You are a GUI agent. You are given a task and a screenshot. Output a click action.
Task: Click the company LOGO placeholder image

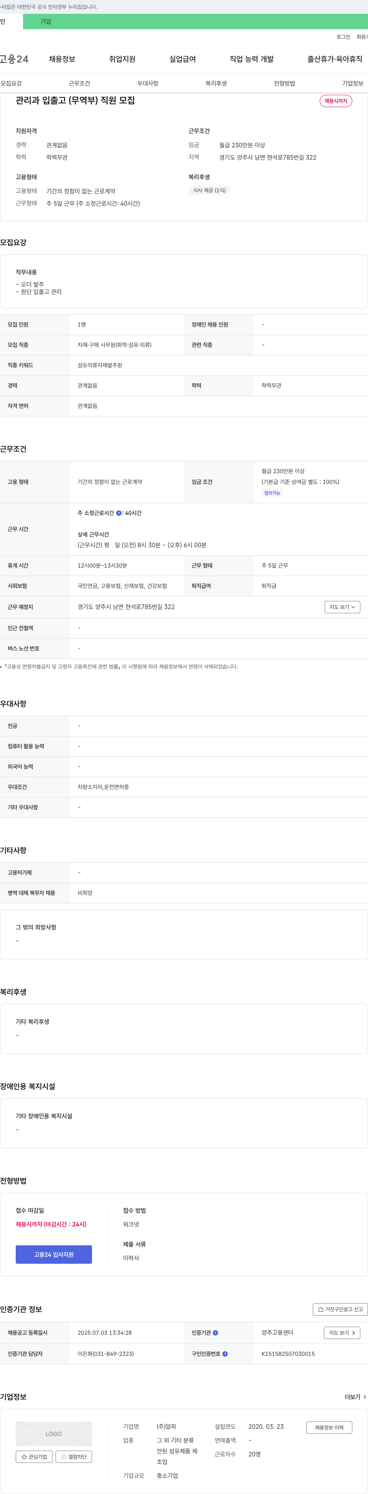(x=54, y=1434)
